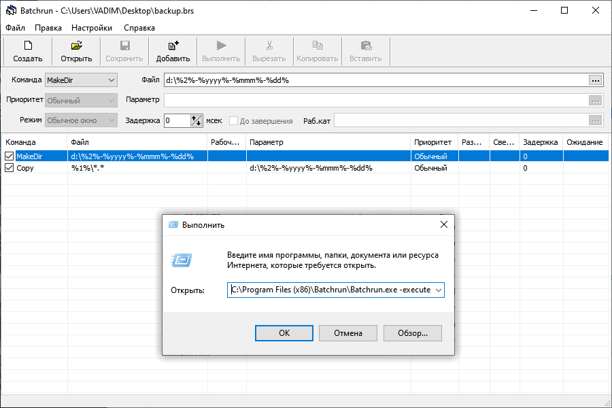Click the browse button beside the Файл field
Viewport: 612px width, 408px height.
(x=595, y=80)
